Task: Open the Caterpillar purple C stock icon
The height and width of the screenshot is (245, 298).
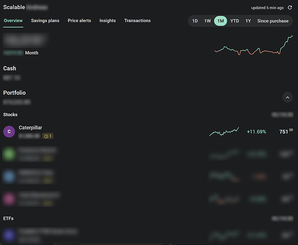Action: tap(9, 131)
